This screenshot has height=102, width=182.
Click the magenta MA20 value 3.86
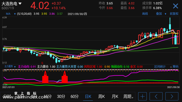52,14
